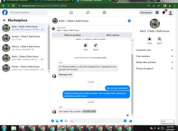Open the Jerardo conversation in list
178x131 pixels.
click(x=24, y=38)
